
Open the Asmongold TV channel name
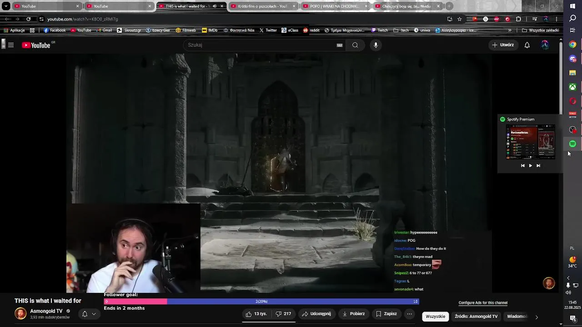pos(46,311)
